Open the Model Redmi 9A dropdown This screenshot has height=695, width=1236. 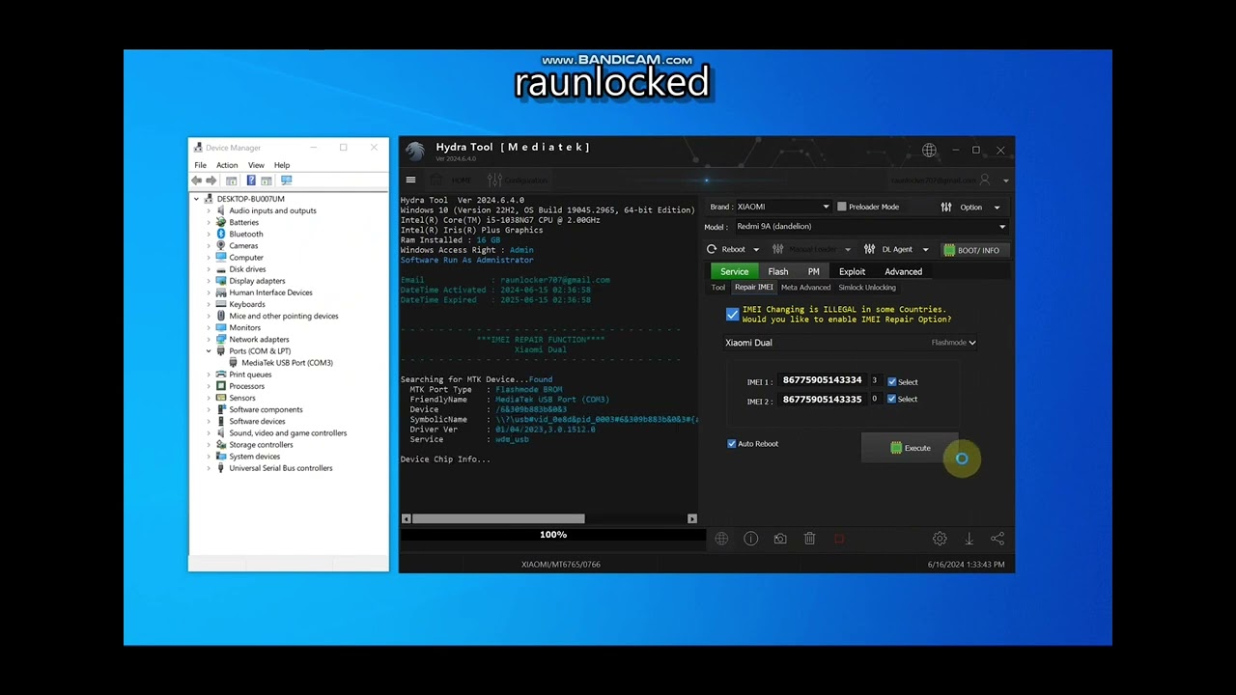870,227
